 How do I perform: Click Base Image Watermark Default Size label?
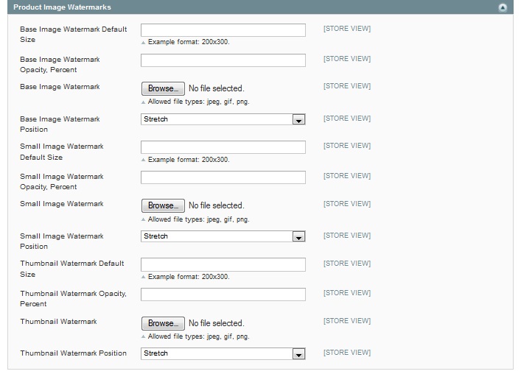pos(74,34)
